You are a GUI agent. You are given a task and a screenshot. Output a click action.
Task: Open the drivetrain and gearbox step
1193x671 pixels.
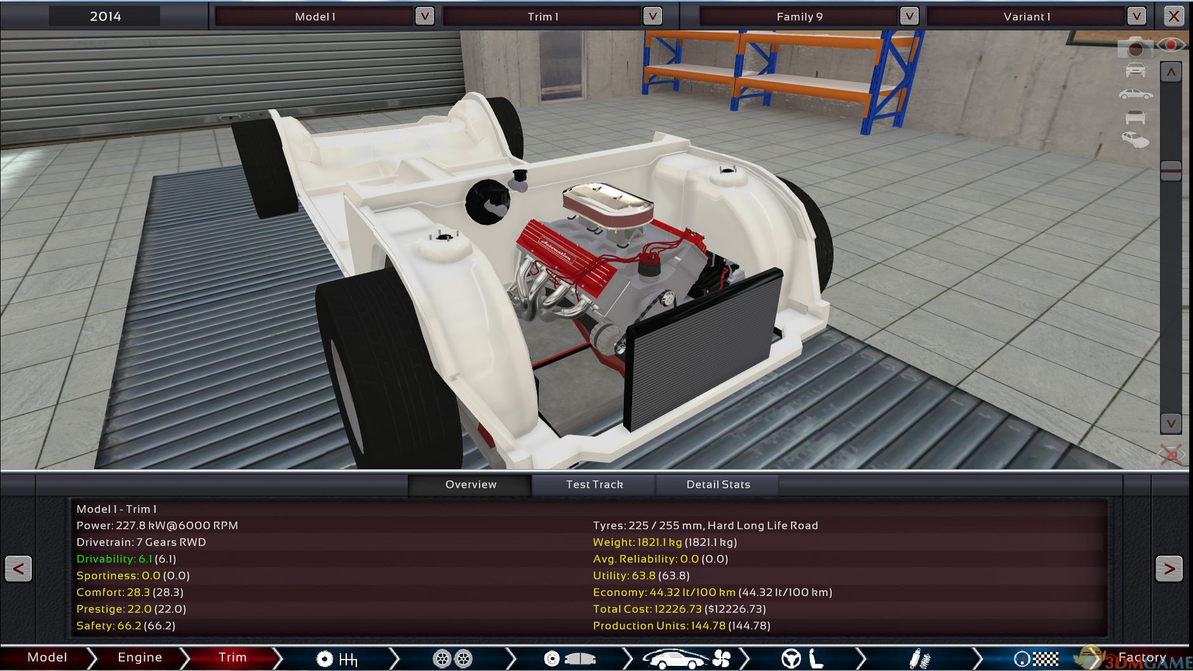(x=337, y=658)
